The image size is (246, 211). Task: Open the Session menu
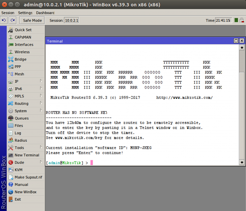coord(8,13)
